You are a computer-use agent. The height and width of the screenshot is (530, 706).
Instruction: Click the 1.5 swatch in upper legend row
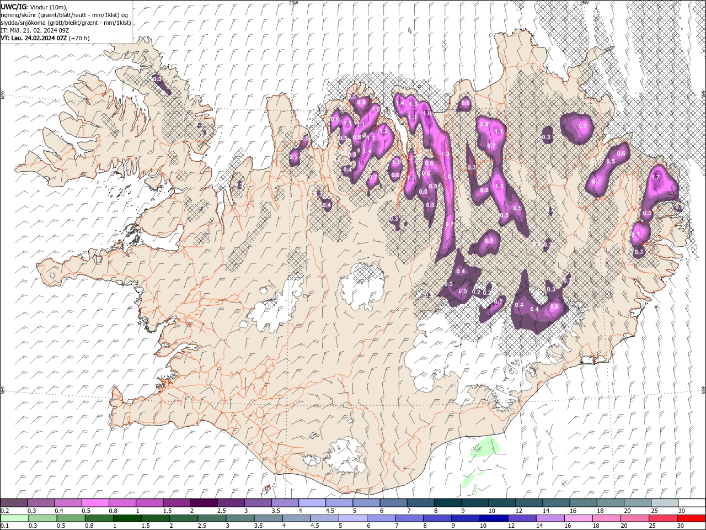click(176, 503)
